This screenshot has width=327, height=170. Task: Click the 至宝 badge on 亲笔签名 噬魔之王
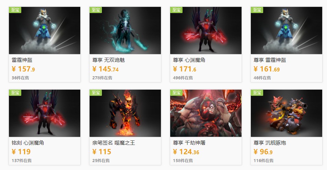click(96, 92)
